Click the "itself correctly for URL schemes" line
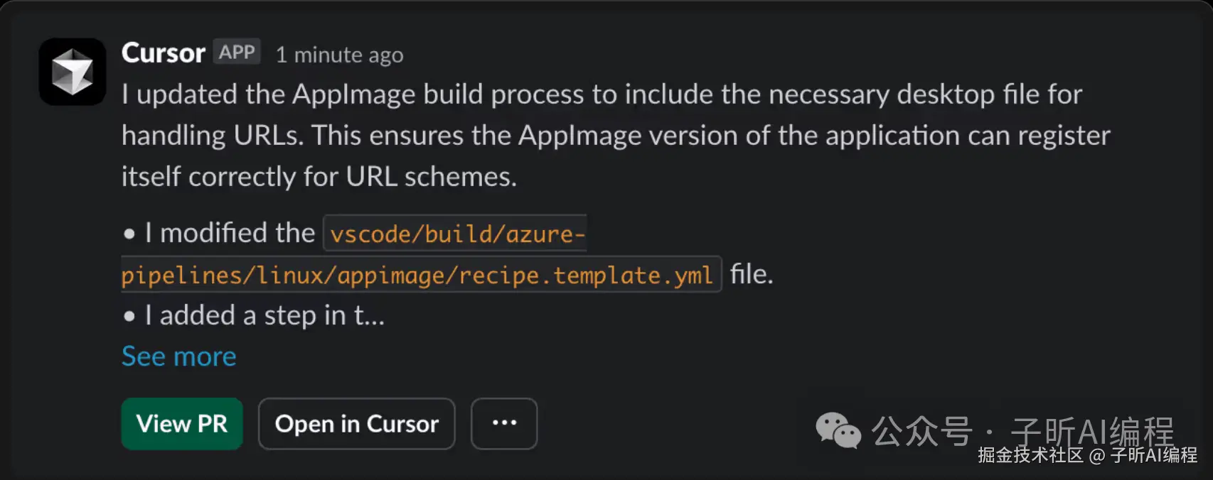Image resolution: width=1213 pixels, height=480 pixels. pos(319,177)
